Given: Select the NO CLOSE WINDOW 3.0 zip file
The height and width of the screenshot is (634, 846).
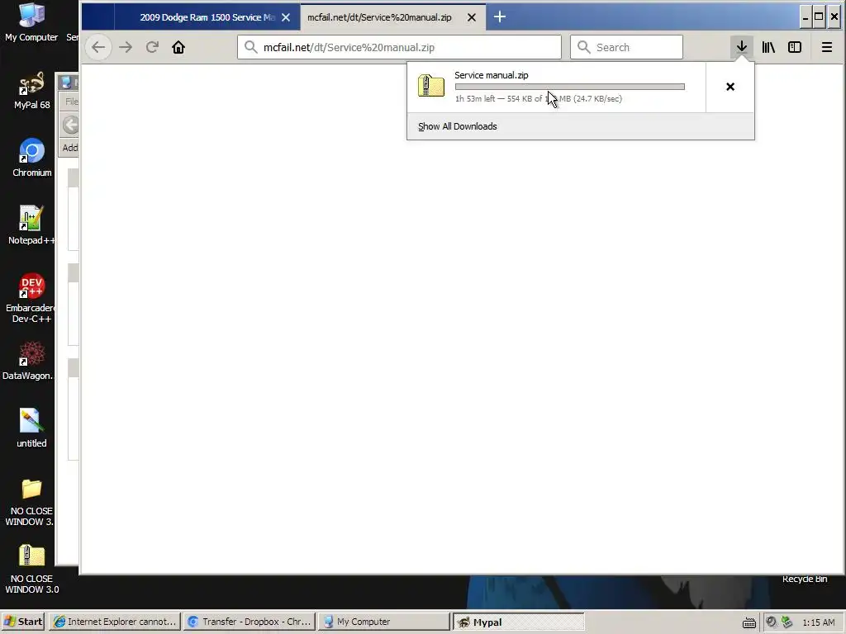Looking at the screenshot, I should [31, 570].
